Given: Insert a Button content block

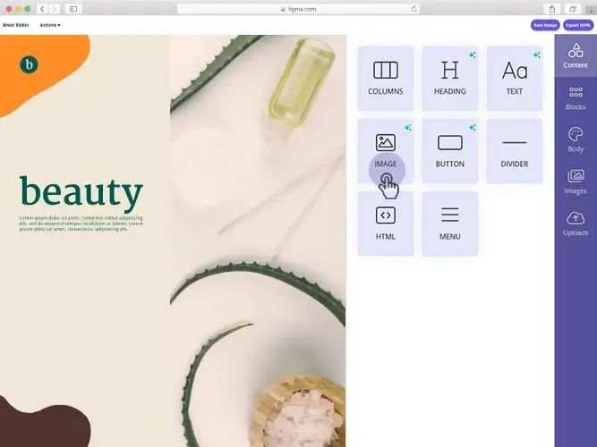Looking at the screenshot, I should (x=449, y=151).
